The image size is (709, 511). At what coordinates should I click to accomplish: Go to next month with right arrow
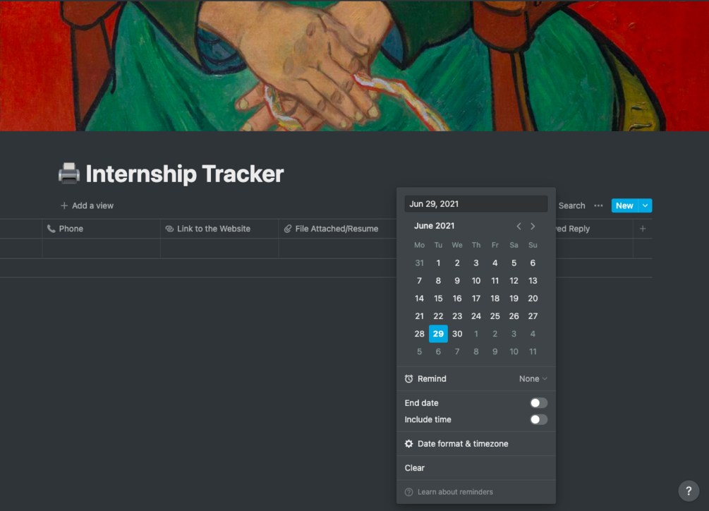pos(533,226)
